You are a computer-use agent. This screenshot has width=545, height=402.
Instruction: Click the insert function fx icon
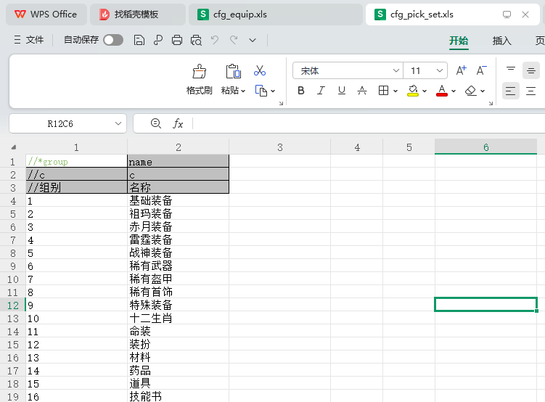(x=178, y=124)
